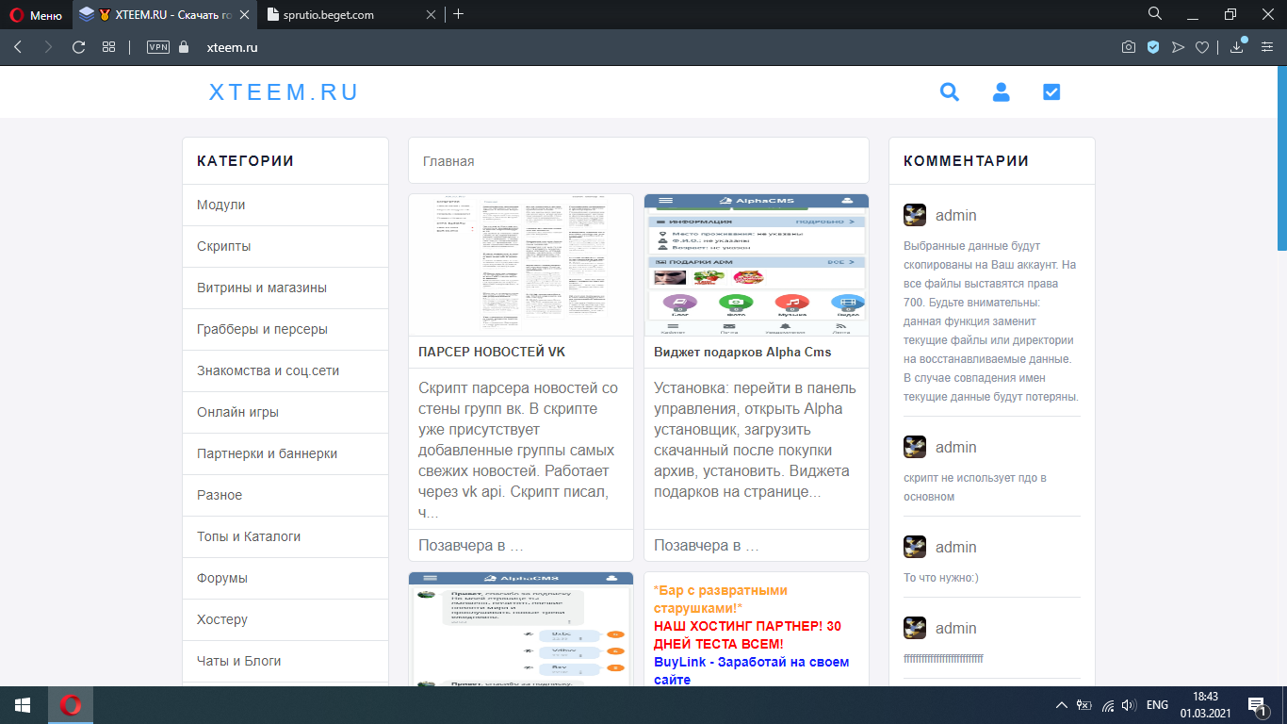Go forward in browser history
Viewport: 1287px width, 724px height.
click(x=48, y=47)
